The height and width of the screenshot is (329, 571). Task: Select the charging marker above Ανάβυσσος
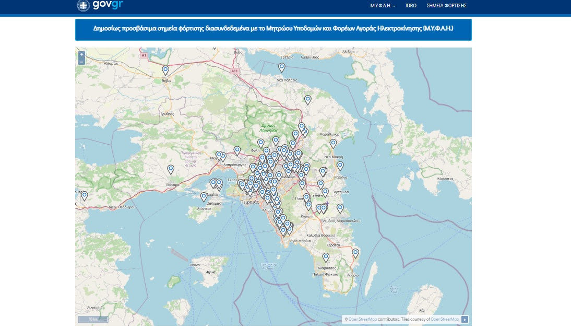pyautogui.click(x=326, y=257)
